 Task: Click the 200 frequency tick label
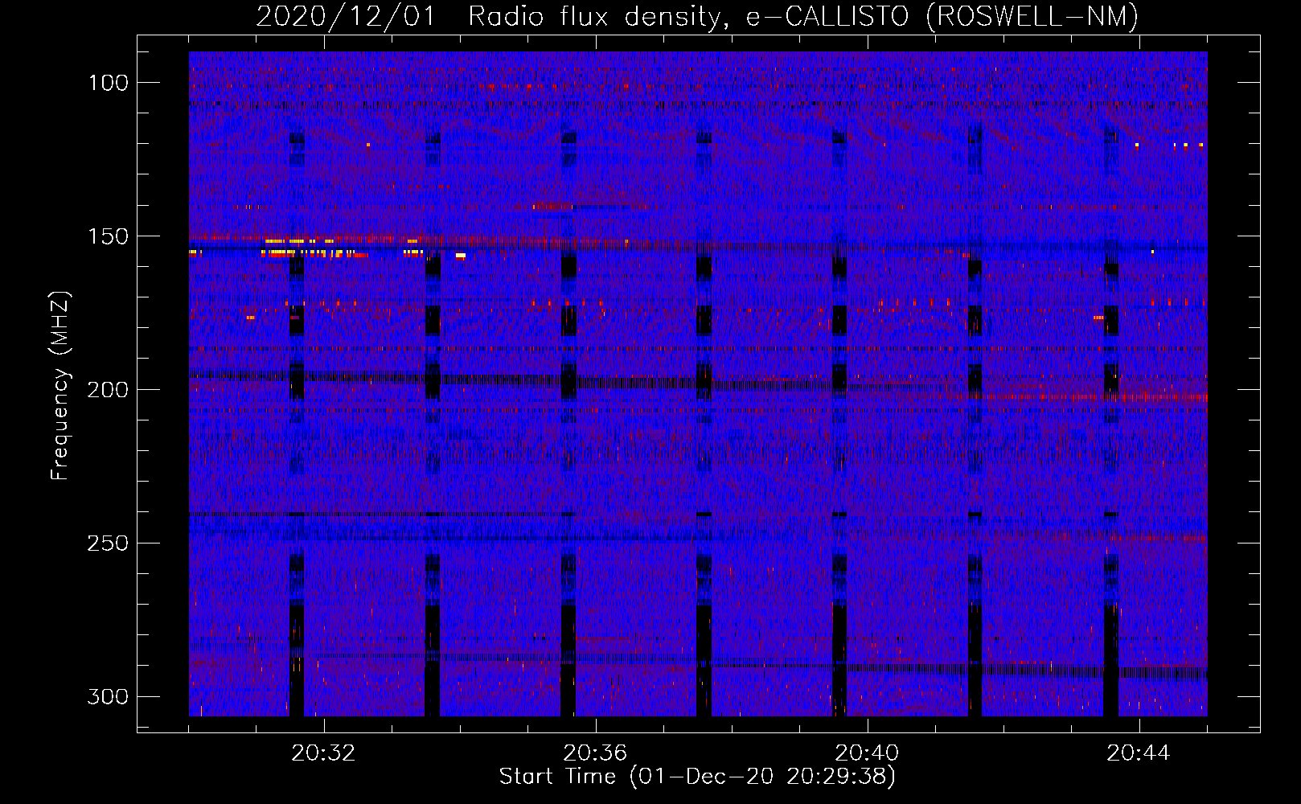point(108,390)
